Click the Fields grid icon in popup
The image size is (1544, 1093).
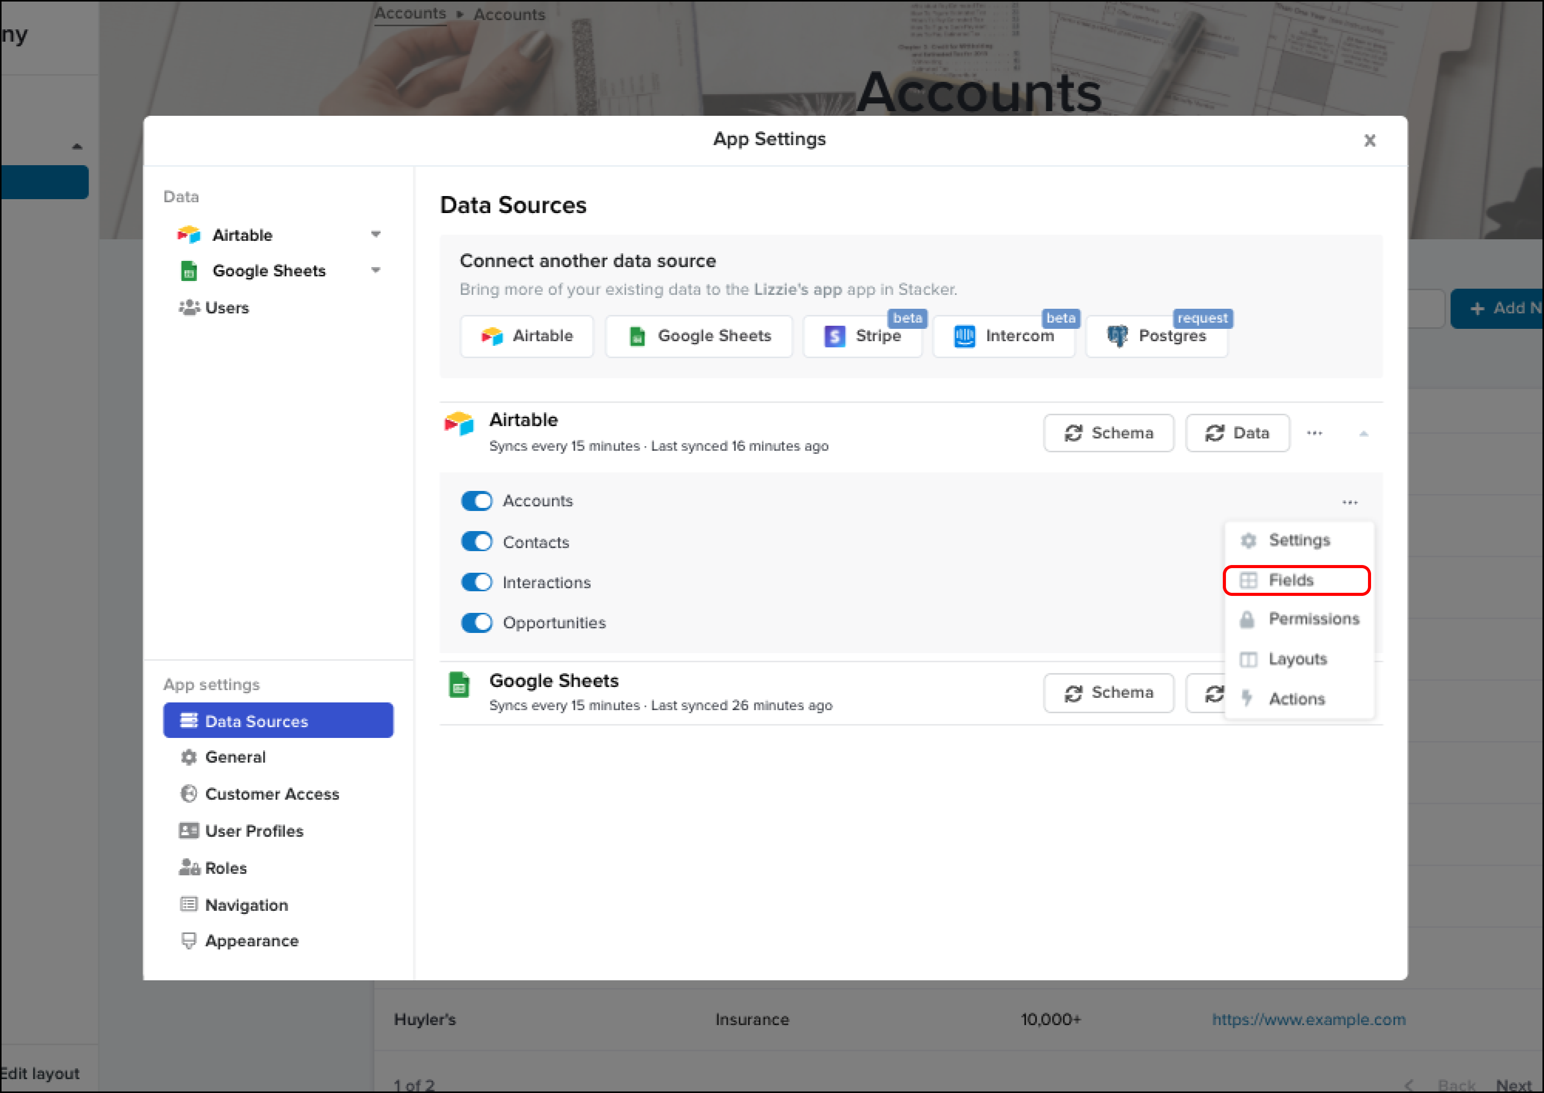point(1249,580)
